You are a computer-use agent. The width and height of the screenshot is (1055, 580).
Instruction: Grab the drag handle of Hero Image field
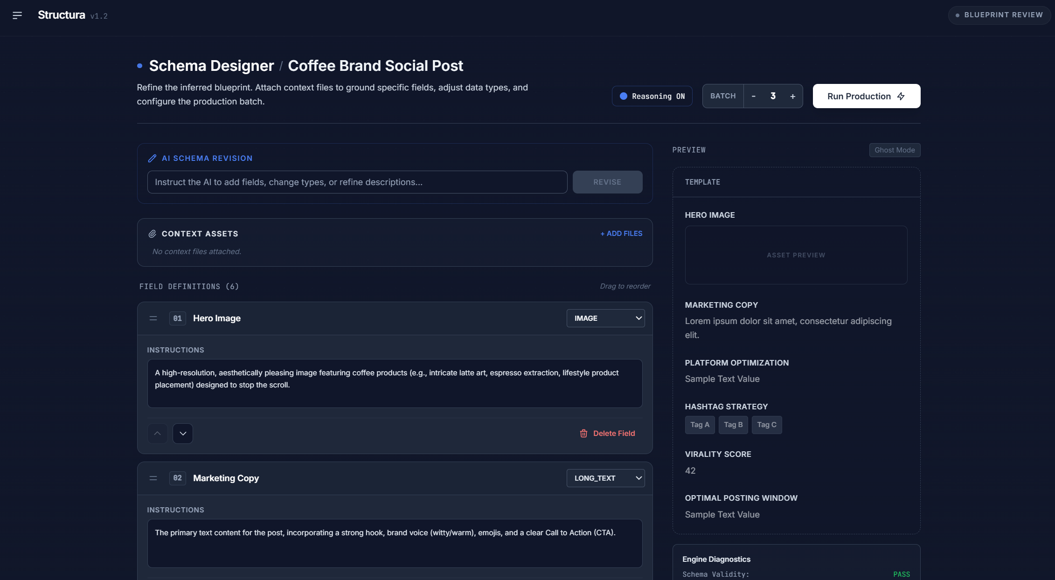pyautogui.click(x=153, y=318)
